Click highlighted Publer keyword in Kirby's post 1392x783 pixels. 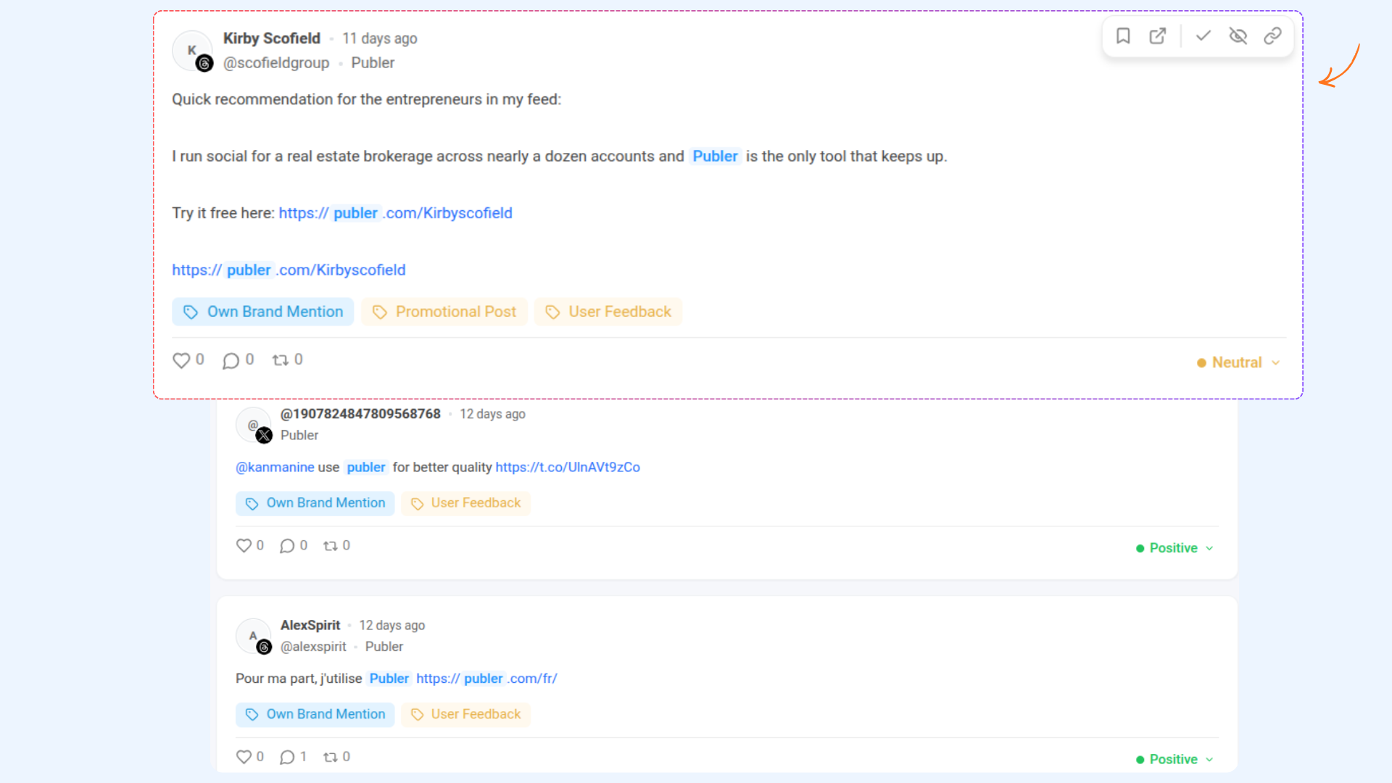715,157
